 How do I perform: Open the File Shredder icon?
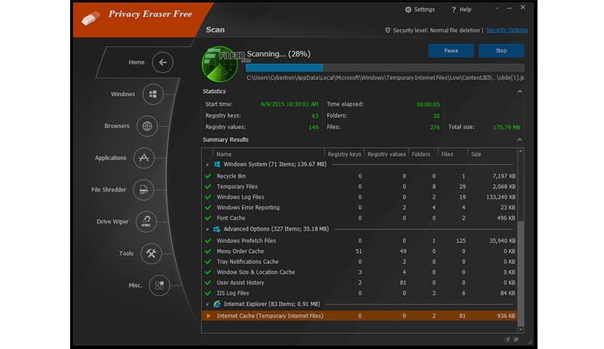pyautogui.click(x=143, y=190)
